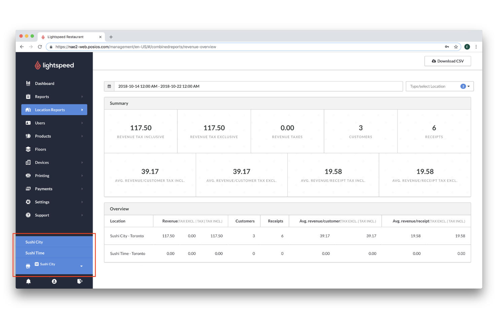This screenshot has height=332, width=498.
Task: Expand the Sushi City location selector chevron
Action: 81,266
